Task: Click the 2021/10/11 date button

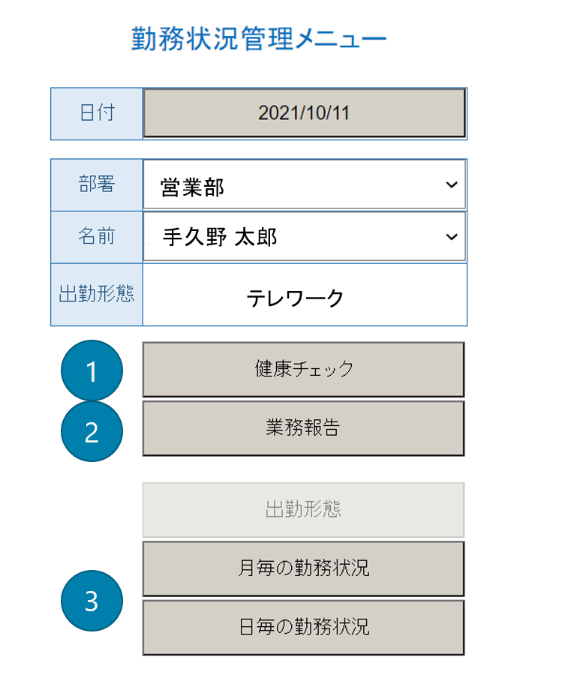Action: tap(304, 113)
